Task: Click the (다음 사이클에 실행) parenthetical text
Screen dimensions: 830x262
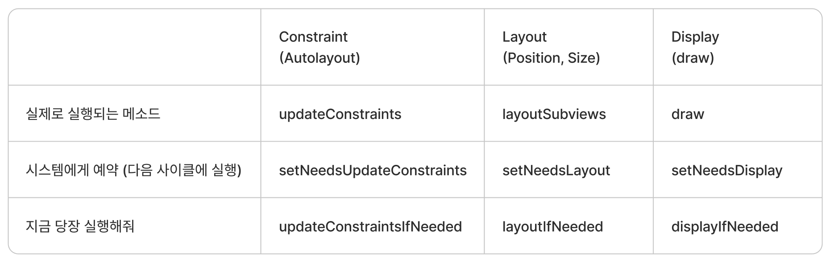Action: click(182, 170)
